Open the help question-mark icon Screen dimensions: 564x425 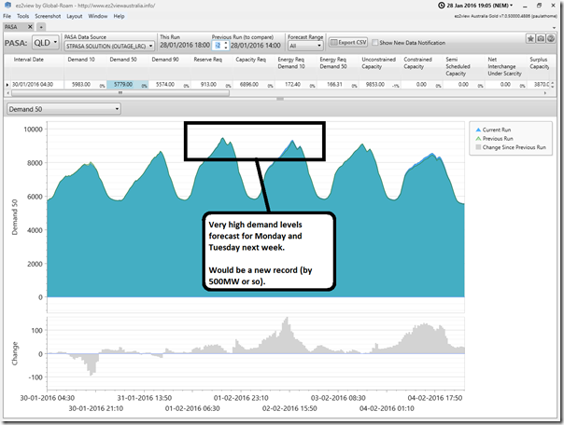[x=551, y=39]
